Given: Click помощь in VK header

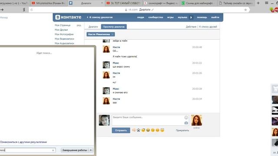Looking at the screenshot, I should point(202,17).
